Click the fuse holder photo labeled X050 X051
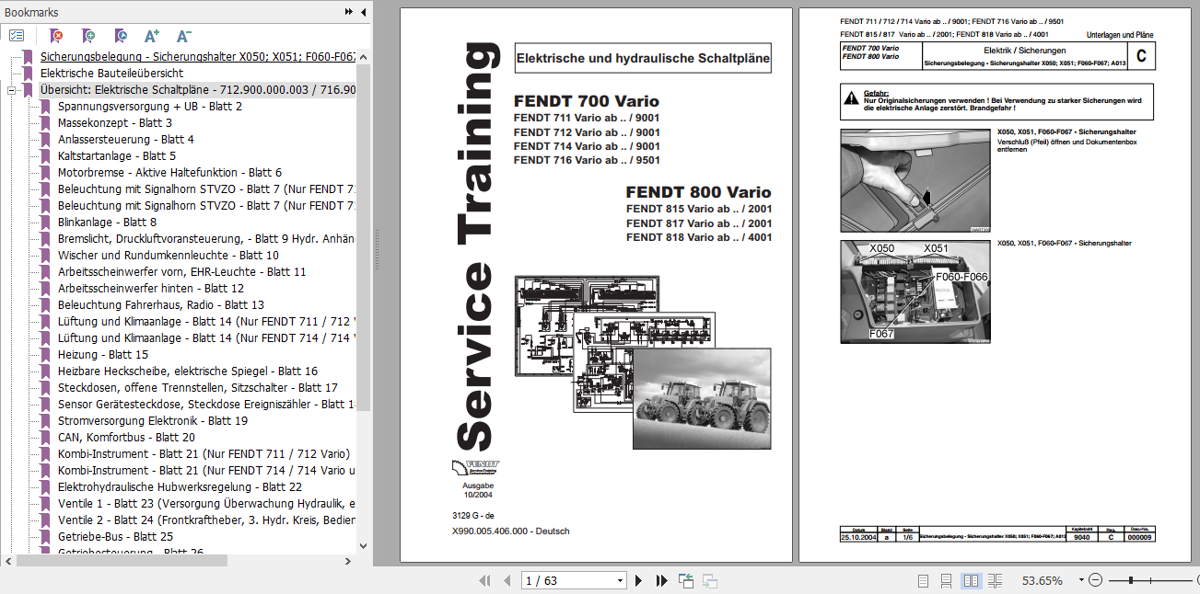This screenshot has height=594, width=1200. 915,291
